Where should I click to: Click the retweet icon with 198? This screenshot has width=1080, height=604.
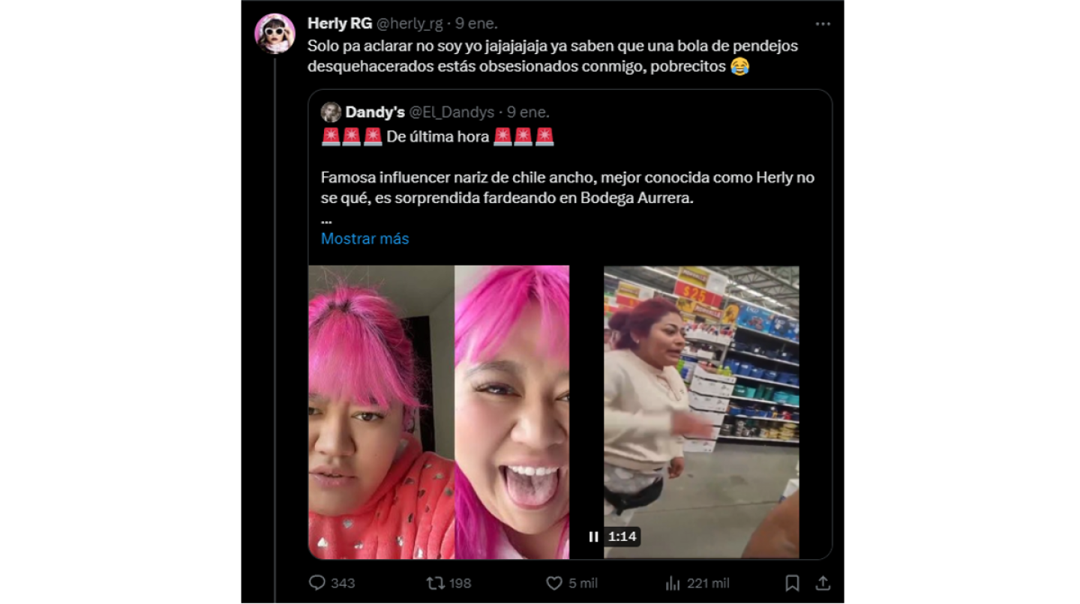click(x=435, y=582)
